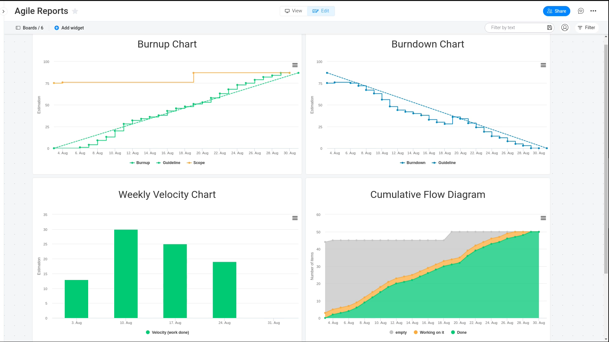Switch to Edit mode
The image size is (609, 342).
point(321,11)
